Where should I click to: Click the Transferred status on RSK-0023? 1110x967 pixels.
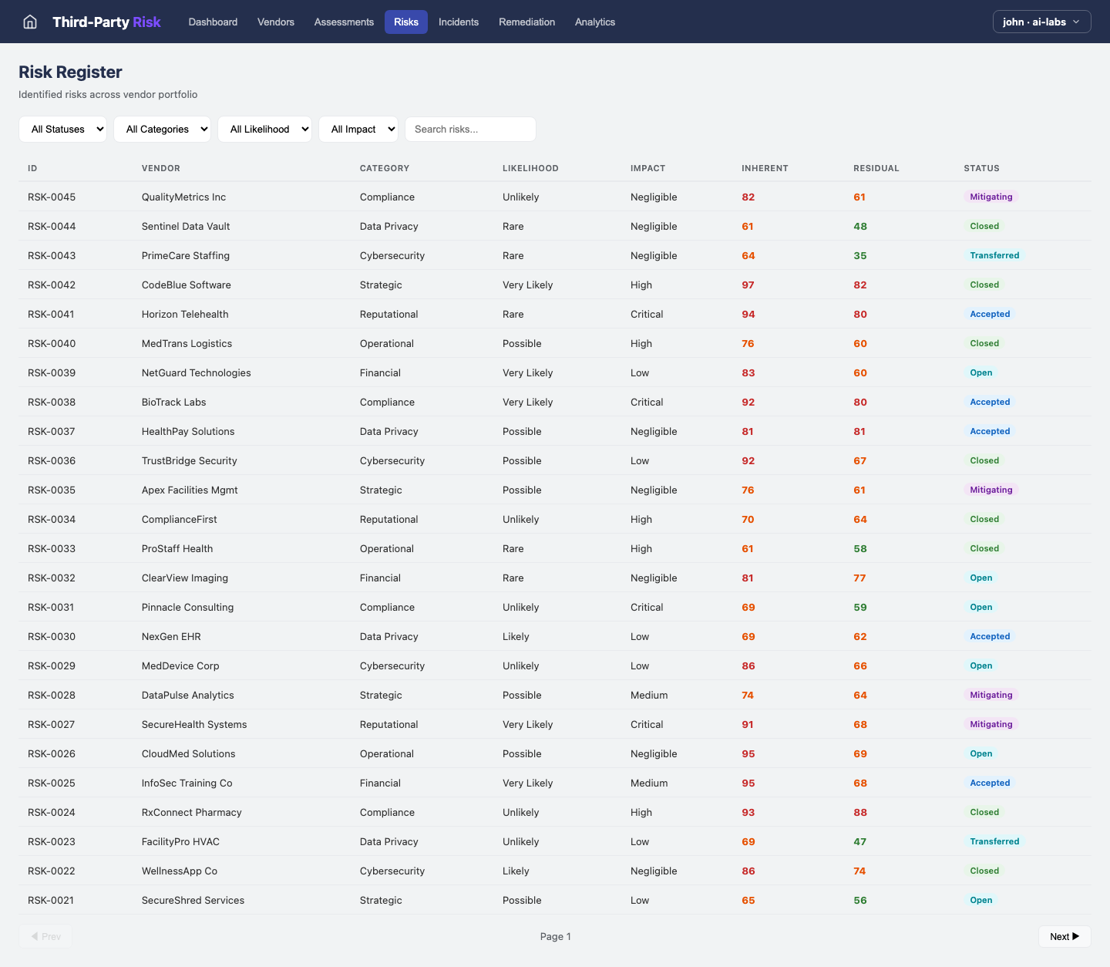pos(994,841)
